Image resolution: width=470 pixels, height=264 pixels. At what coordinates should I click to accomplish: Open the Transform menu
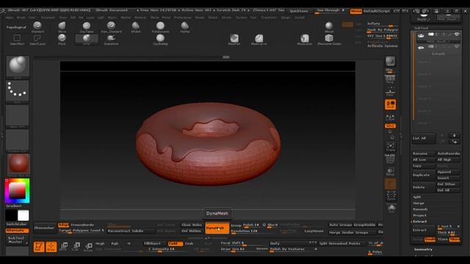[269, 18]
